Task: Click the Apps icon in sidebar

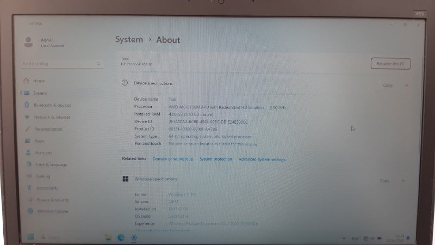Action: point(28,140)
